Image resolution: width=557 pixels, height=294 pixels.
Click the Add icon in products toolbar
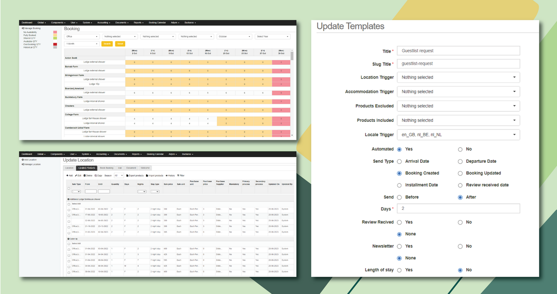pos(67,176)
